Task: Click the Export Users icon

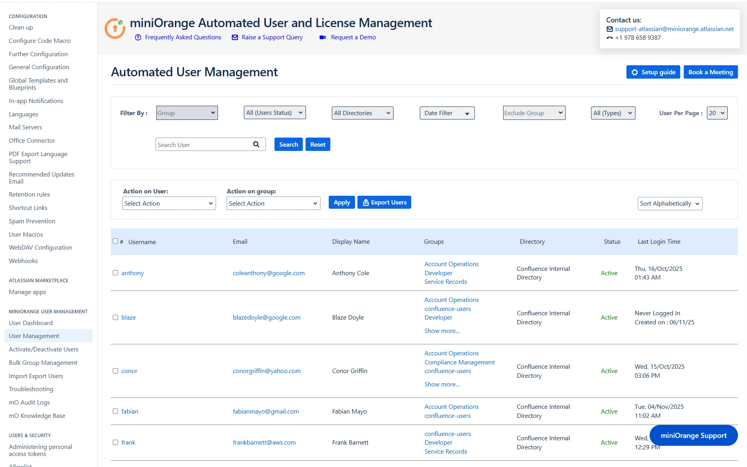Action: [x=365, y=202]
